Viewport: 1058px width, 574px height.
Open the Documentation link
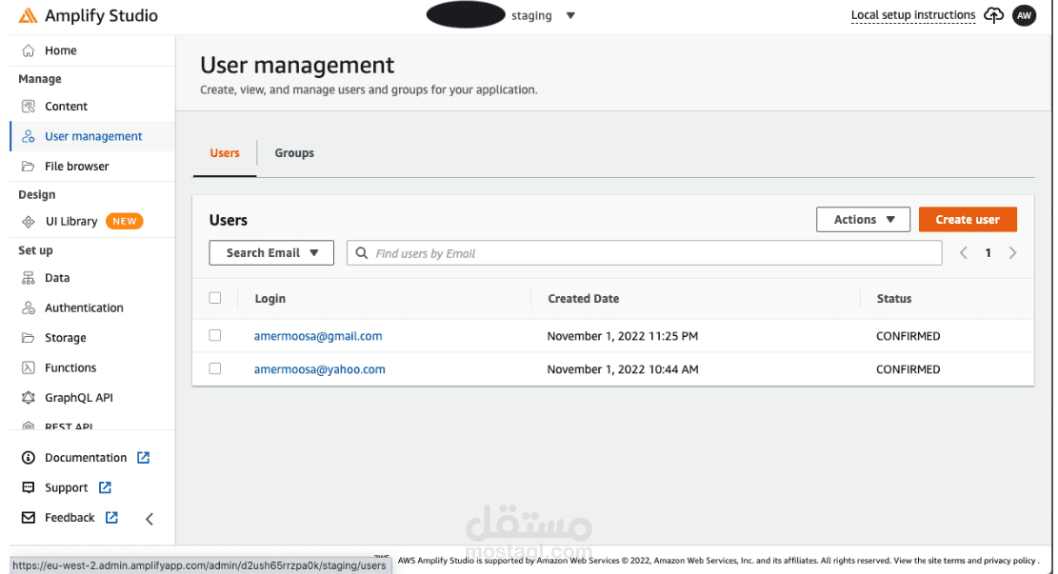[x=86, y=458]
